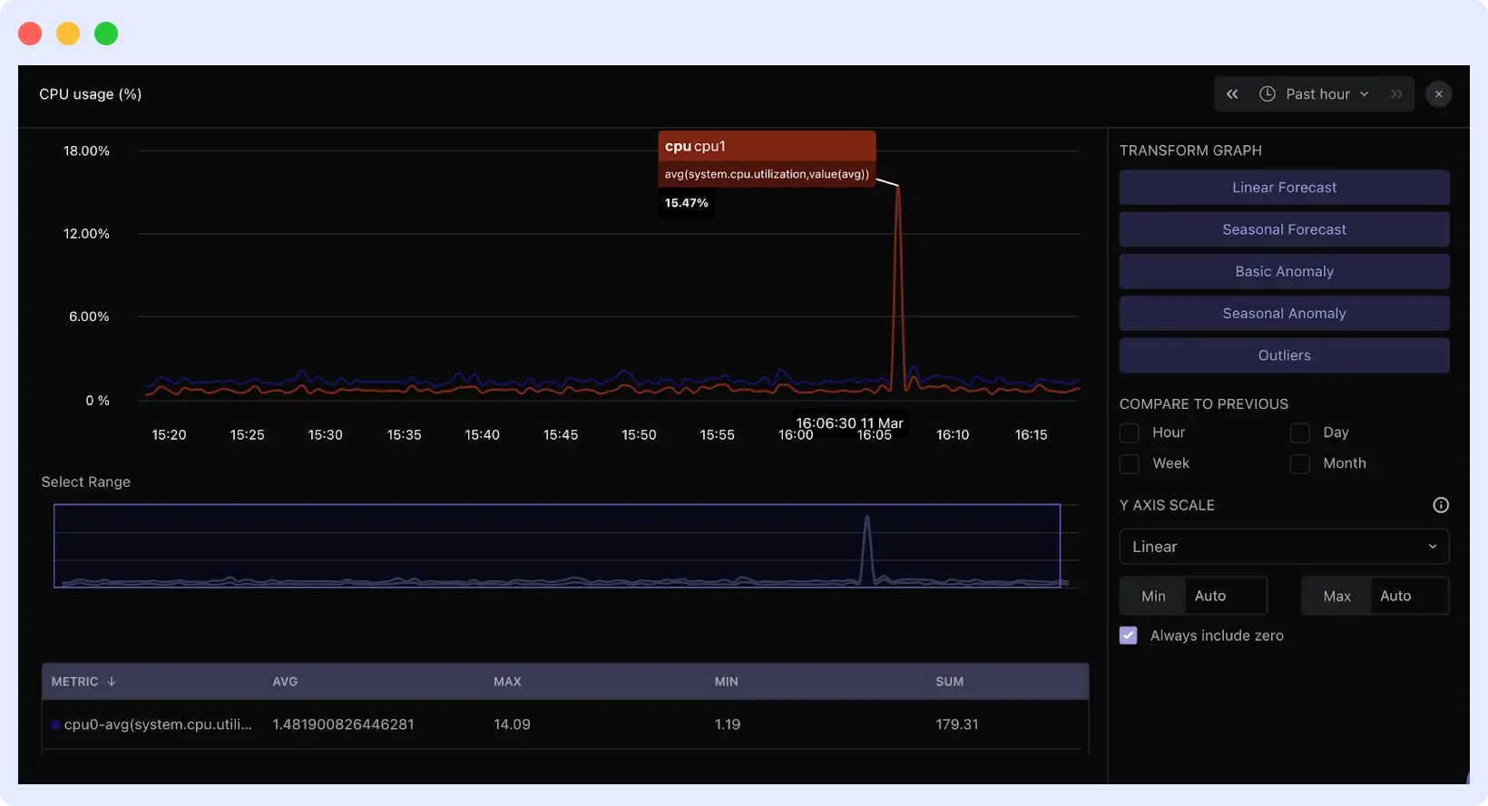This screenshot has height=806, width=1488.
Task: Apply Seasonal Forecast transform
Action: tap(1284, 229)
